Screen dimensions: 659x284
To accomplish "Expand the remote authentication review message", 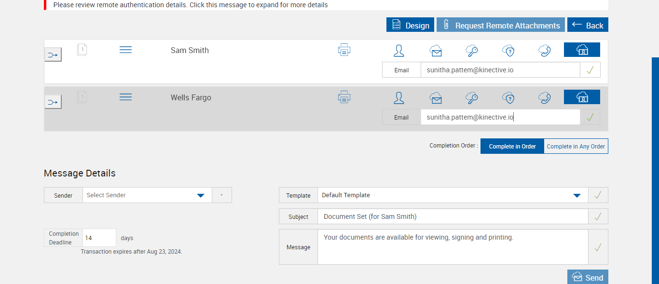I will pos(191,5).
